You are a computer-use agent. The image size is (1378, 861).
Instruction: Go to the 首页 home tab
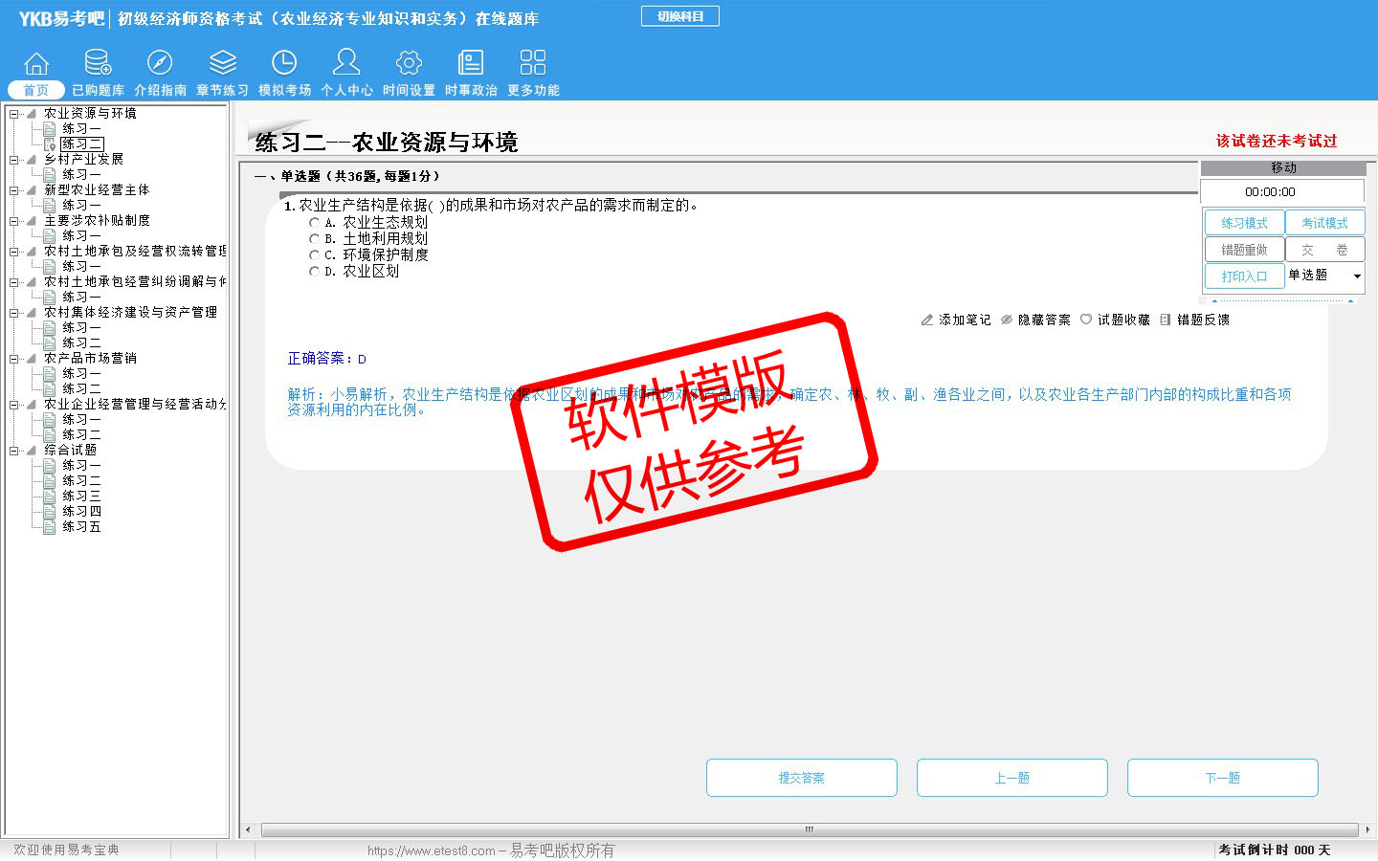coord(36,90)
